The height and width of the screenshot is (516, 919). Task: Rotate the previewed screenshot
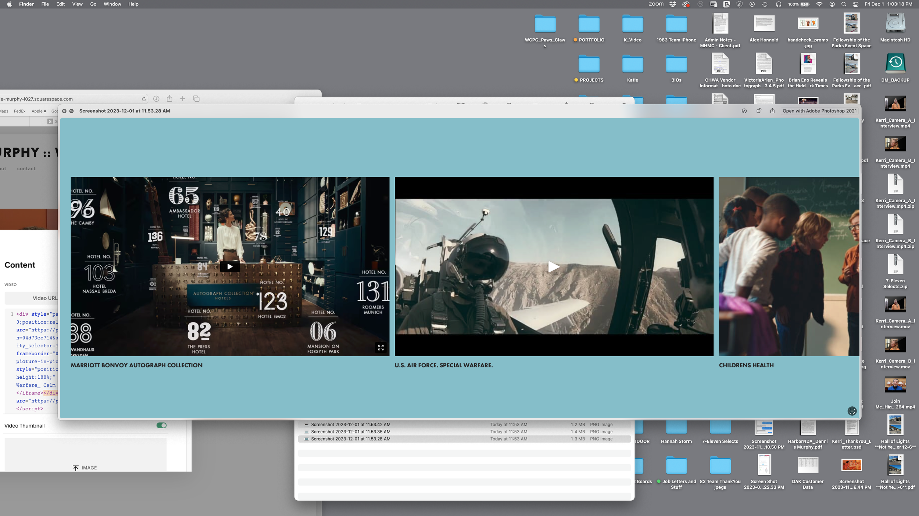coord(758,110)
